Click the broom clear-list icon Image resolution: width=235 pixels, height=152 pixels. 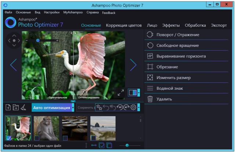[x=23, y=107]
